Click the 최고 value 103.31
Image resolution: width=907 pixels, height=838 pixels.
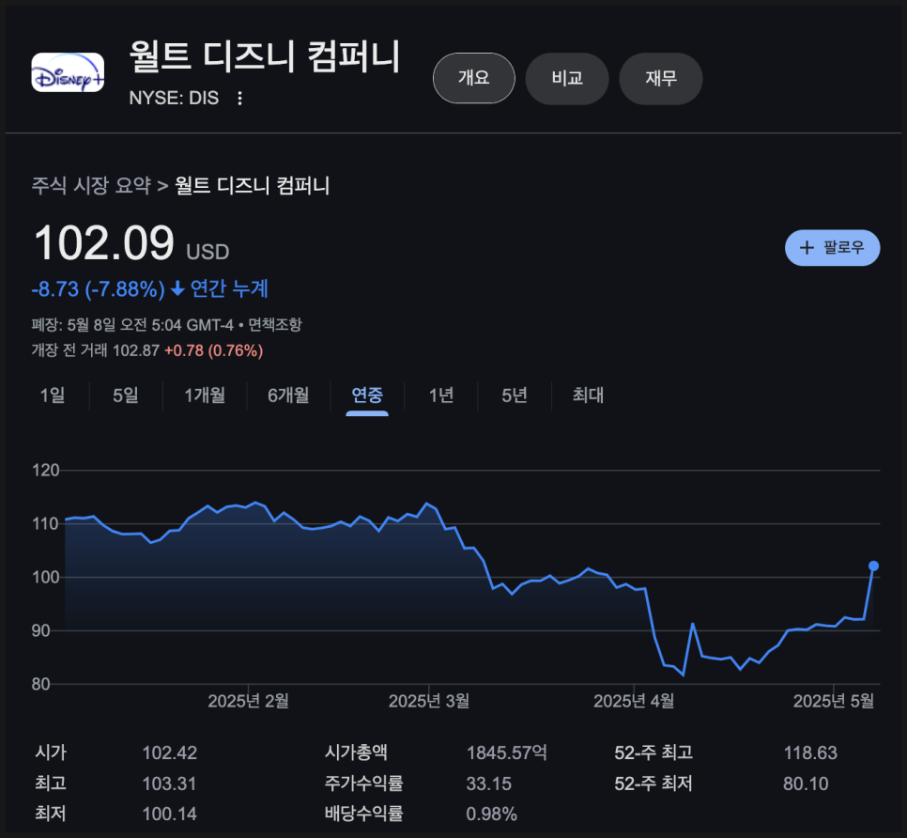[170, 784]
